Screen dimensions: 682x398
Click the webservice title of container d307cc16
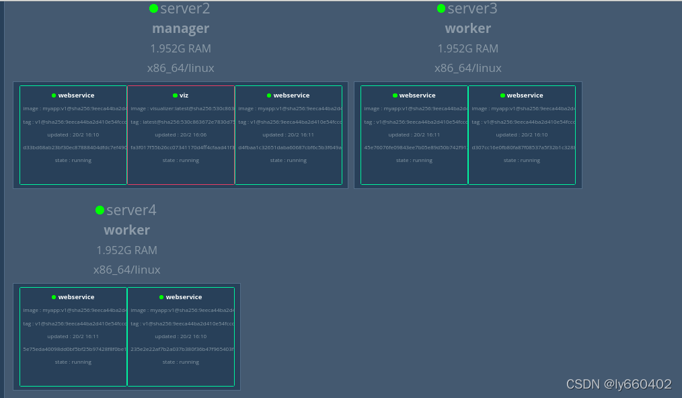tap(525, 95)
